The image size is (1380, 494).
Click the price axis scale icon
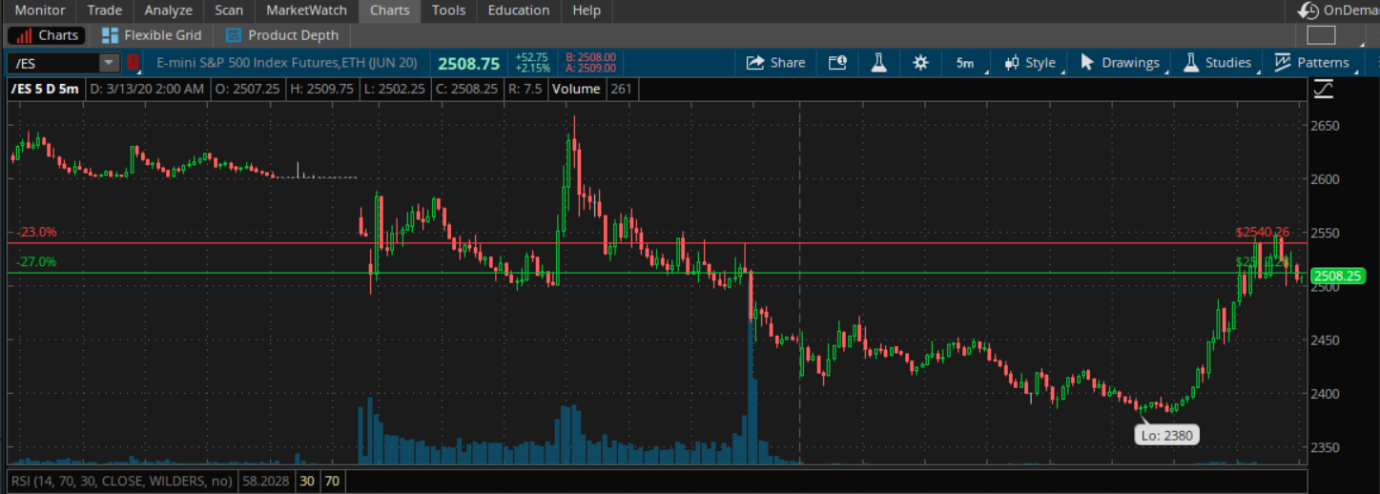coord(1323,89)
